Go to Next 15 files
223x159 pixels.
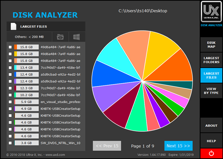click(x=178, y=146)
